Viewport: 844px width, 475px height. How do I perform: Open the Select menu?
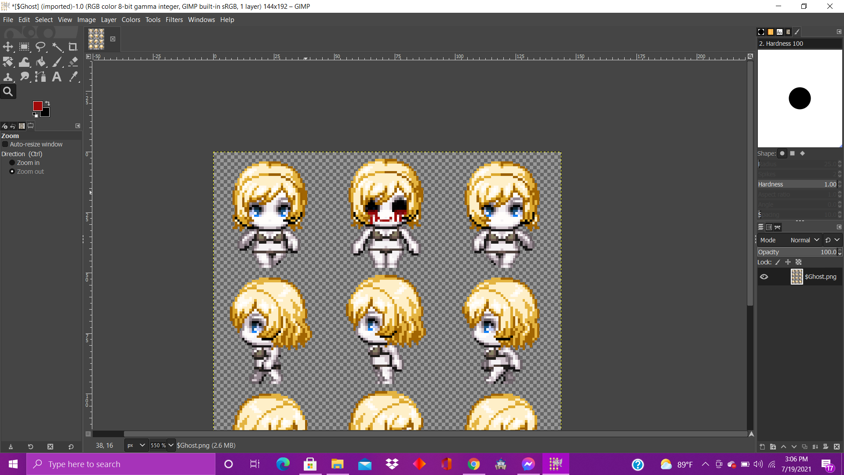tap(44, 20)
